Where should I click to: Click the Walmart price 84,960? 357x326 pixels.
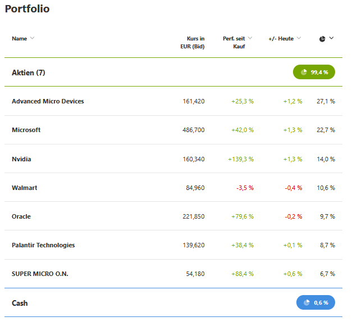195,188
